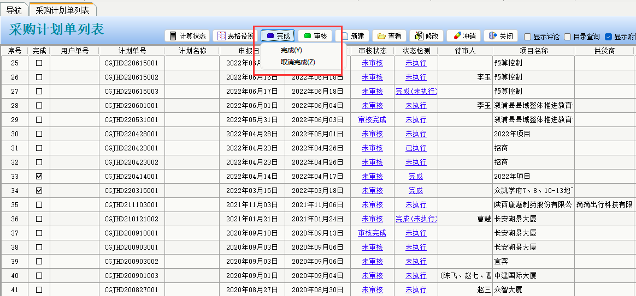
Task: Uncheck the 完成 box in row 33
Action: (x=39, y=177)
